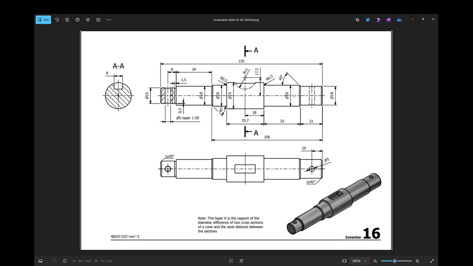Click the Edit image button
The height and width of the screenshot is (266, 473).
click(x=43, y=20)
